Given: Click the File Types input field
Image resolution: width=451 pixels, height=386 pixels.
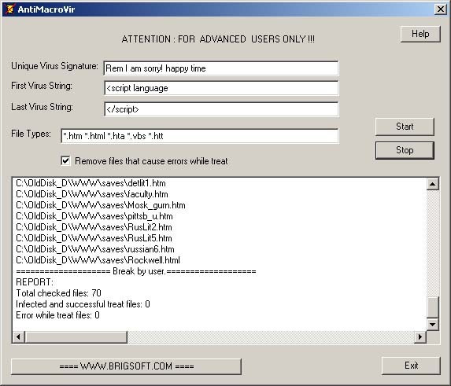Looking at the screenshot, I should click(200, 136).
